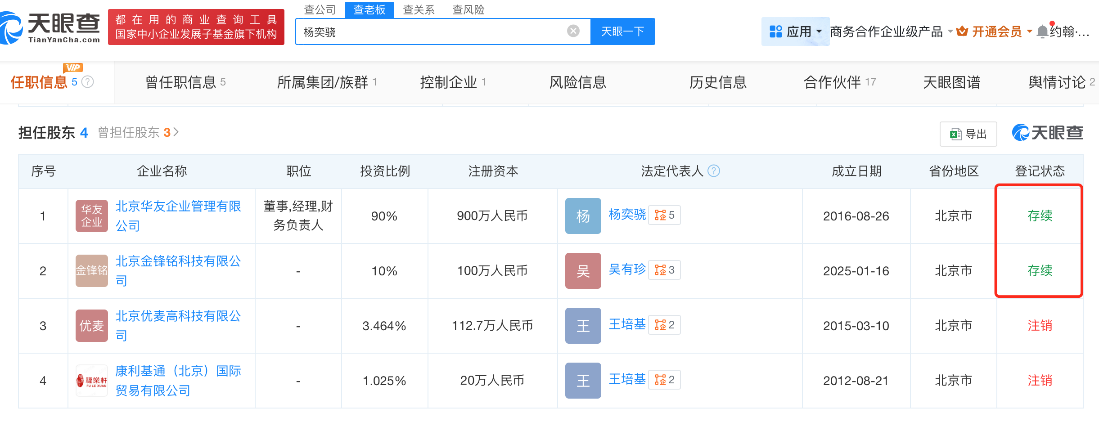1099x422 pixels.
Task: Expand the 应用 dropdown menu
Action: (795, 31)
